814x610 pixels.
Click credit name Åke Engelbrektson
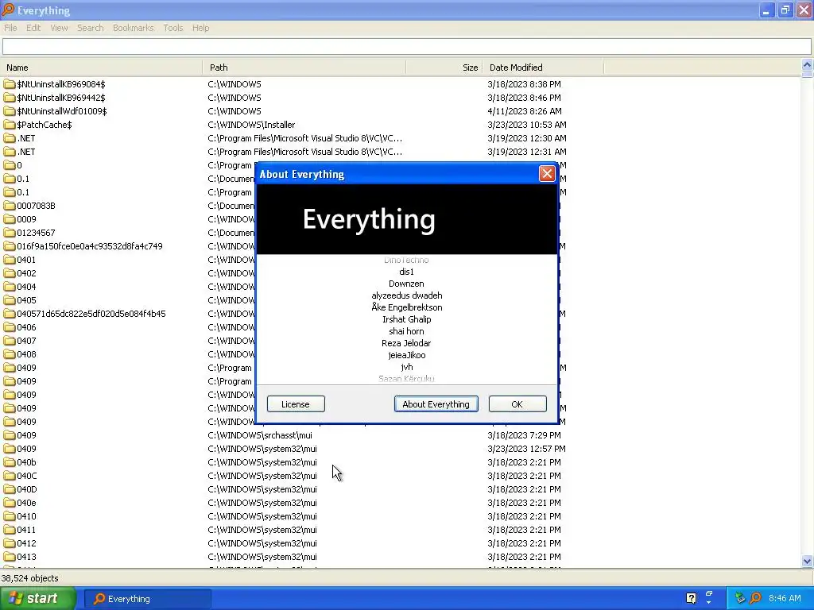point(406,307)
